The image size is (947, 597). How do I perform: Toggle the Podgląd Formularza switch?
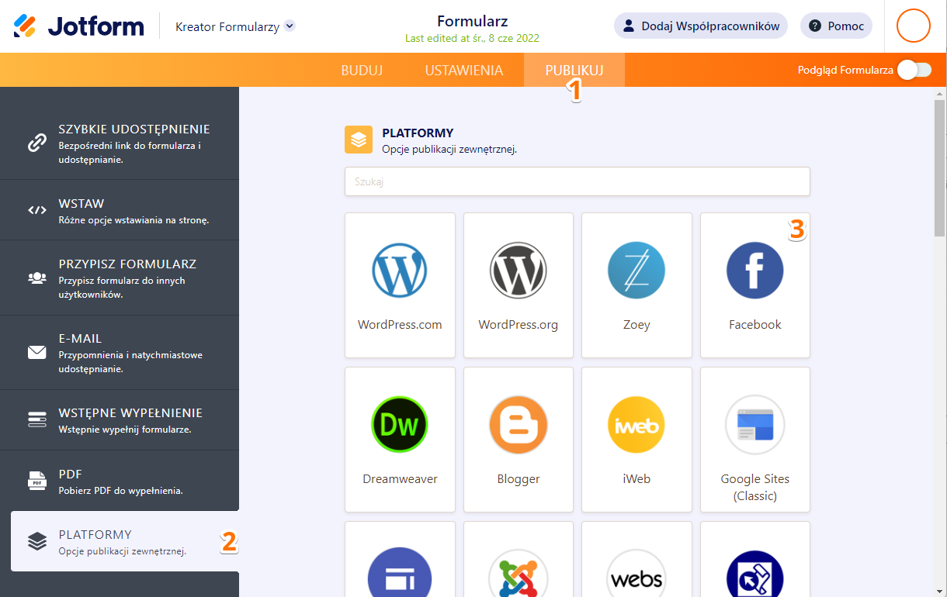pos(914,70)
